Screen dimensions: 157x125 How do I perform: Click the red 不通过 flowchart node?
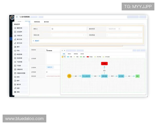pos(104,63)
